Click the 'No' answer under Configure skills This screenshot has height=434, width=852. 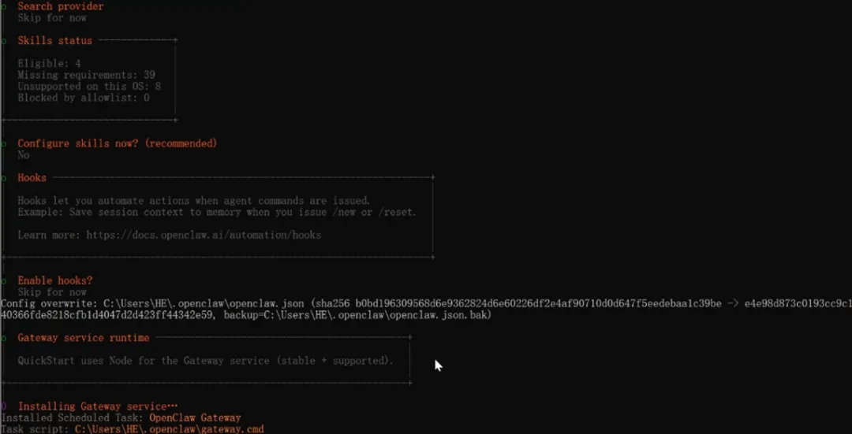[x=24, y=155]
